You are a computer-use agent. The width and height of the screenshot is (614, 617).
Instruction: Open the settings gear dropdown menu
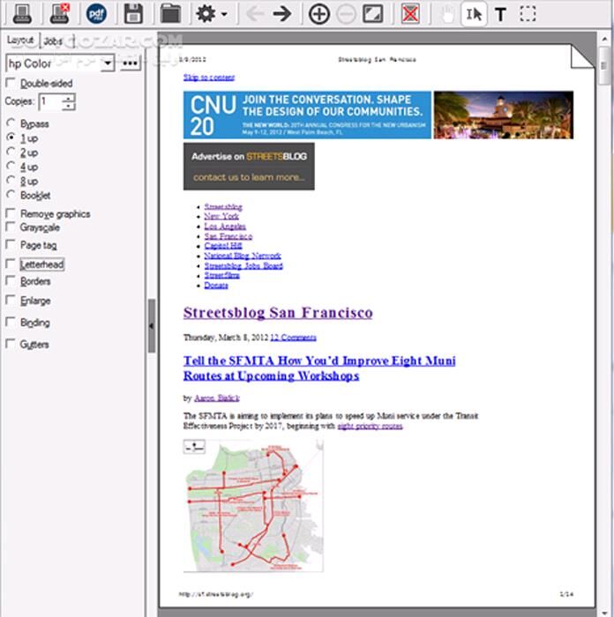pyautogui.click(x=210, y=13)
